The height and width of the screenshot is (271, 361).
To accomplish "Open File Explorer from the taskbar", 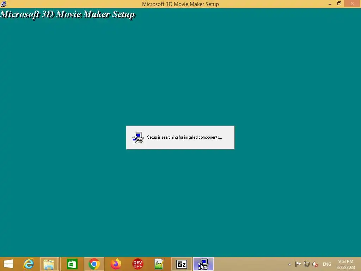I will point(49,264).
